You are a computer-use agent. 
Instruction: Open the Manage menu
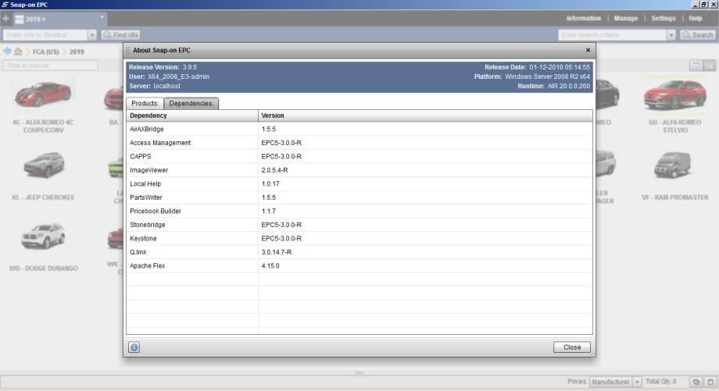[x=626, y=18]
